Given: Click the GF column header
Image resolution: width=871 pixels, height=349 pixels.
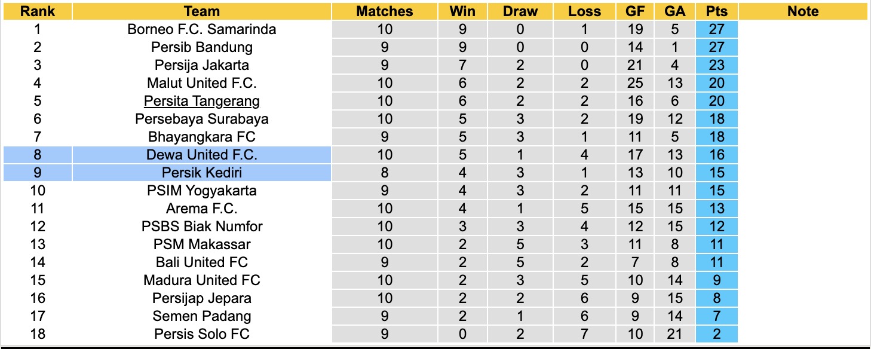Looking at the screenshot, I should (x=635, y=11).
